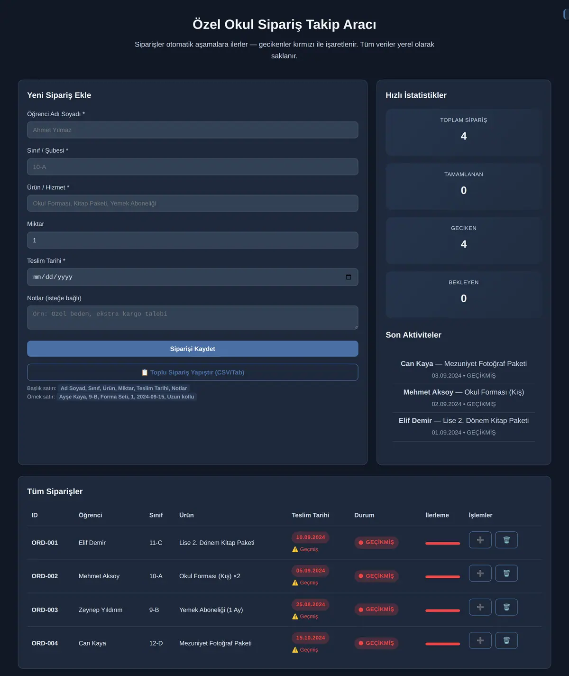Delete order ORD-003 using the trash icon

click(x=506, y=607)
